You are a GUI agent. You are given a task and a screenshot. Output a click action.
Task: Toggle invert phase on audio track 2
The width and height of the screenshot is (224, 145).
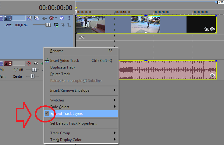click(36, 63)
